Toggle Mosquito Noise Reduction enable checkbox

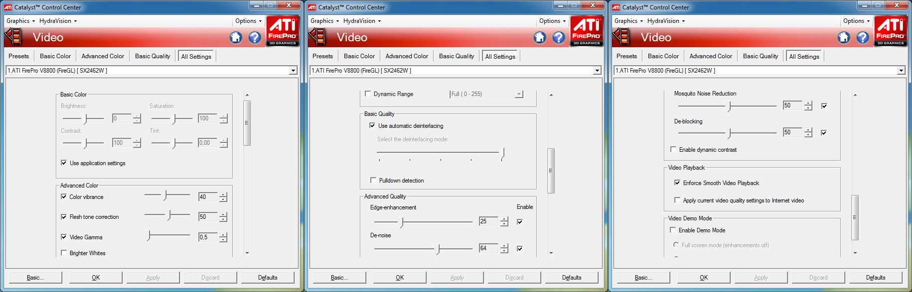tap(824, 105)
